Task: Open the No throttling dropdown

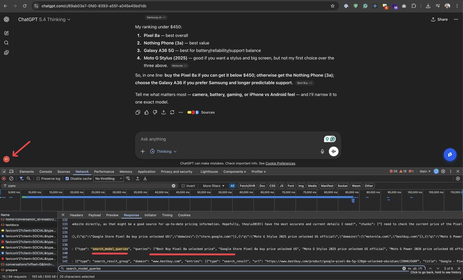Action: [108, 179]
